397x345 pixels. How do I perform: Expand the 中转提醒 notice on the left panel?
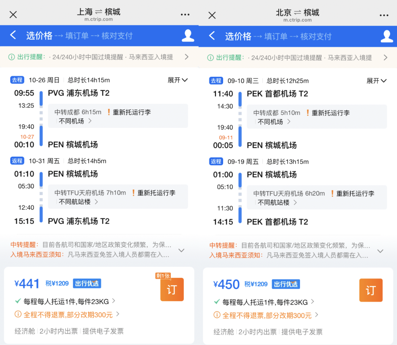[181, 250]
